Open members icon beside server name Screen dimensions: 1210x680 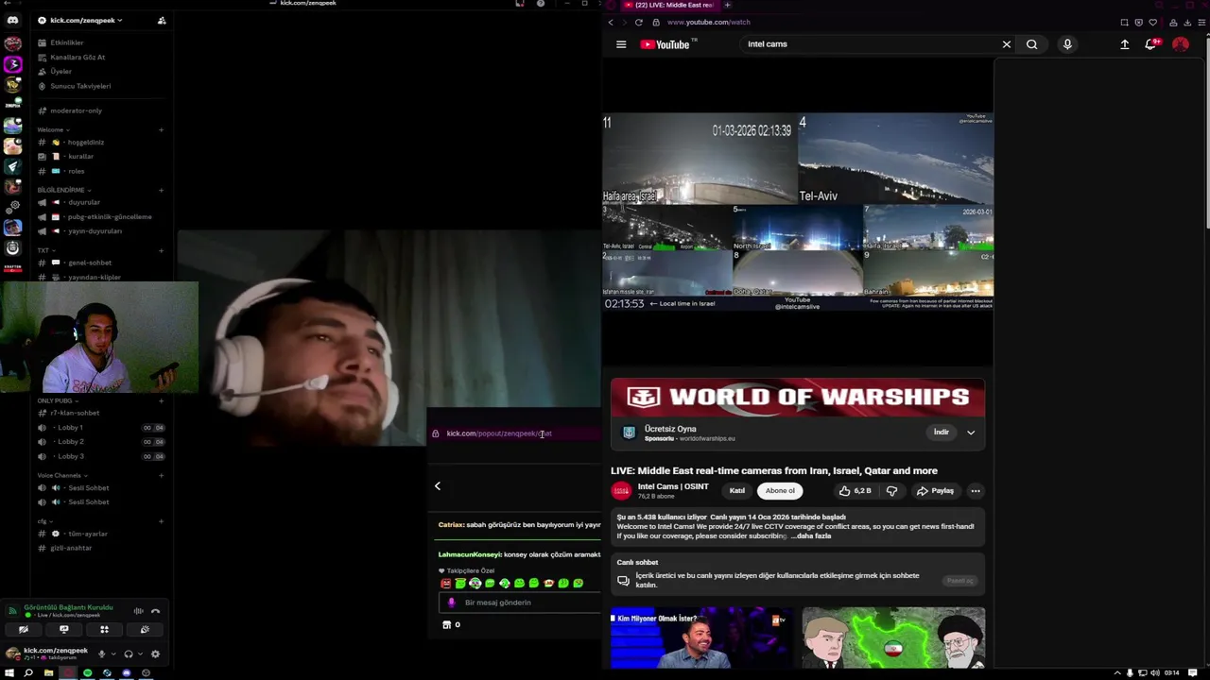point(162,20)
